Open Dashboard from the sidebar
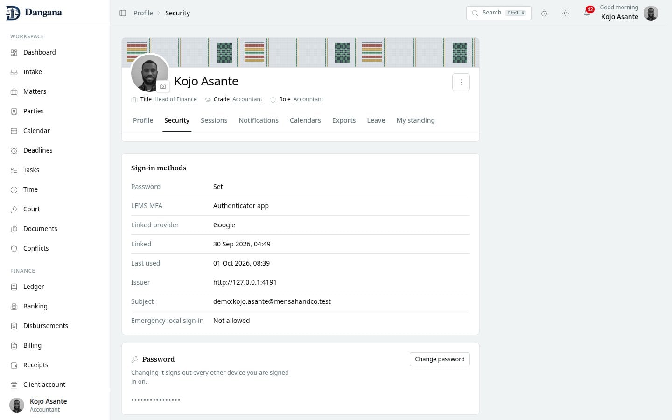 tap(55, 52)
